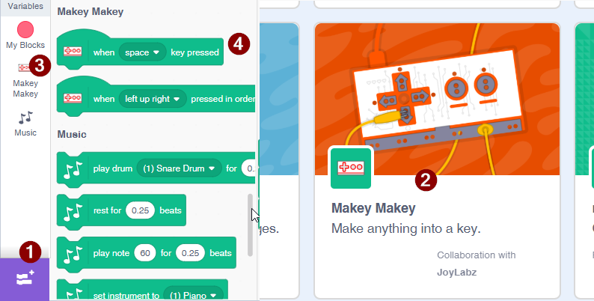Viewport: 594px width, 301px height.
Task: Select the Makey Makey category label
Action: 25,88
